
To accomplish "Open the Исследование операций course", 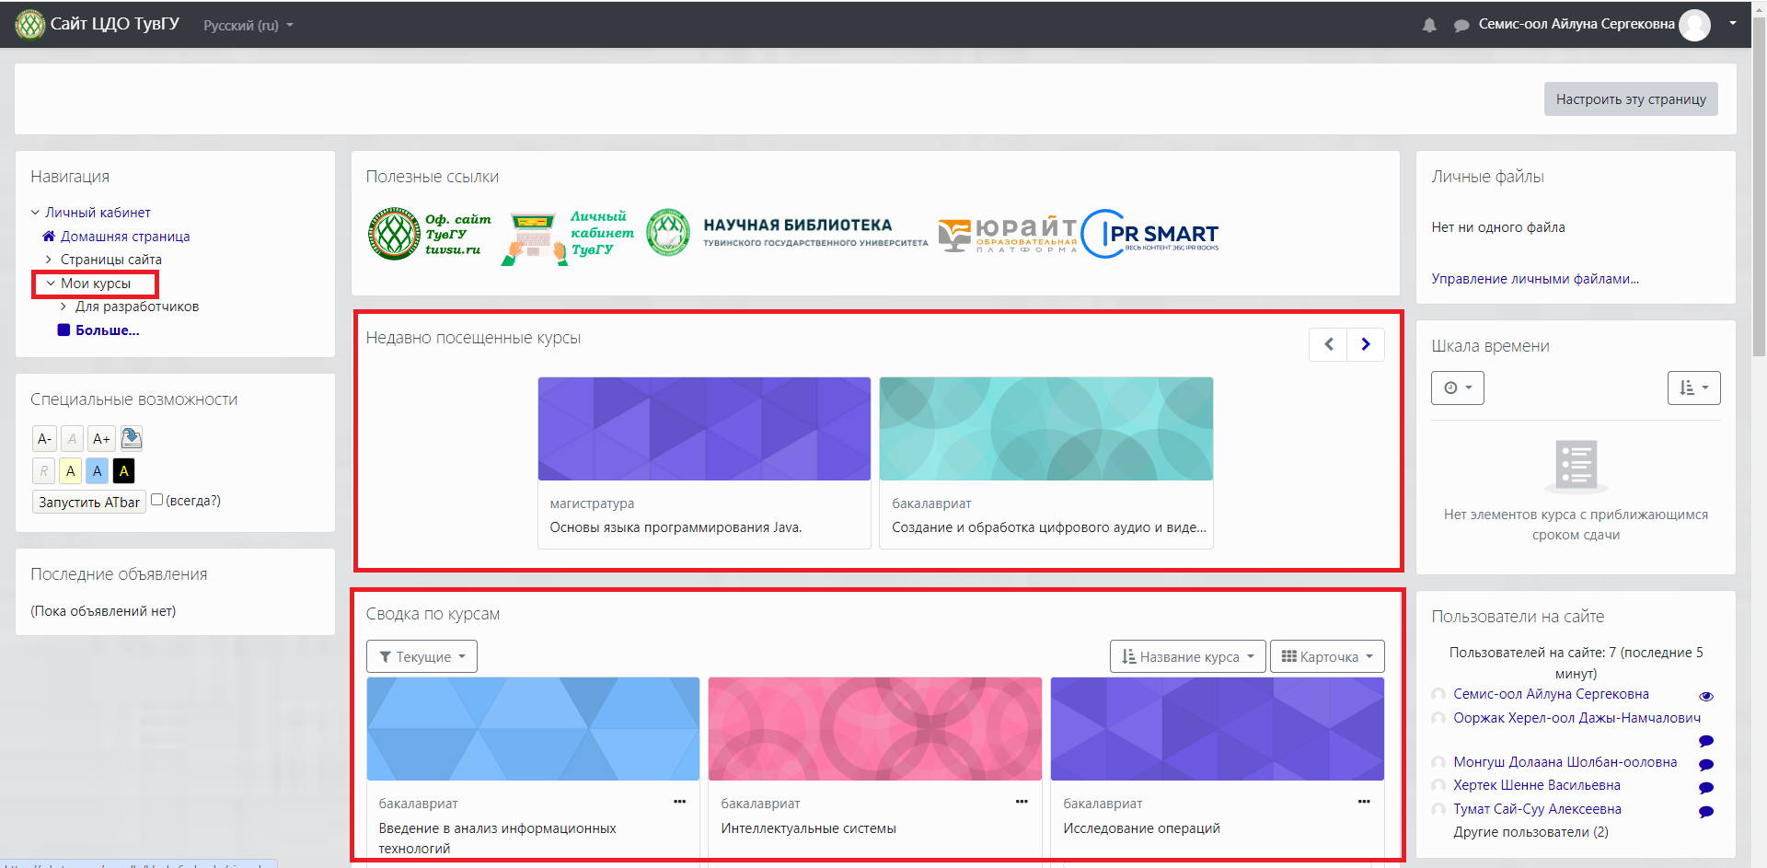I will click(1141, 828).
